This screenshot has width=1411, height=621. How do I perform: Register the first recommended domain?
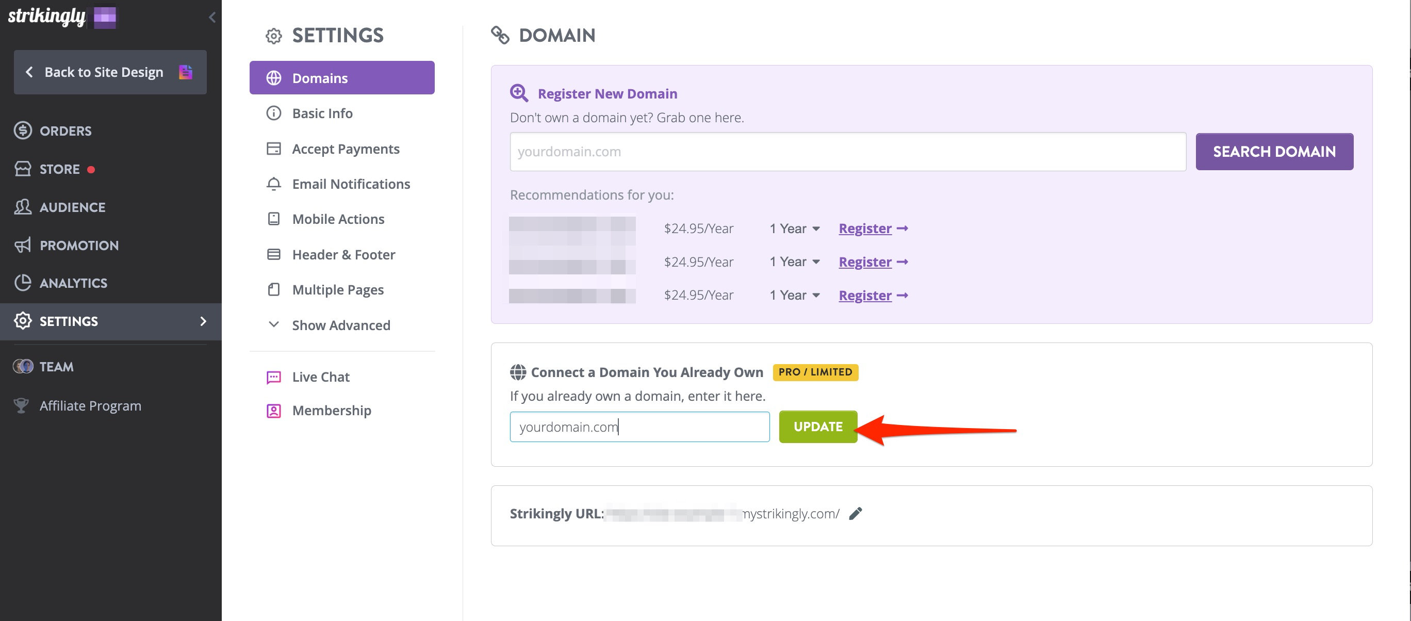pos(873,228)
